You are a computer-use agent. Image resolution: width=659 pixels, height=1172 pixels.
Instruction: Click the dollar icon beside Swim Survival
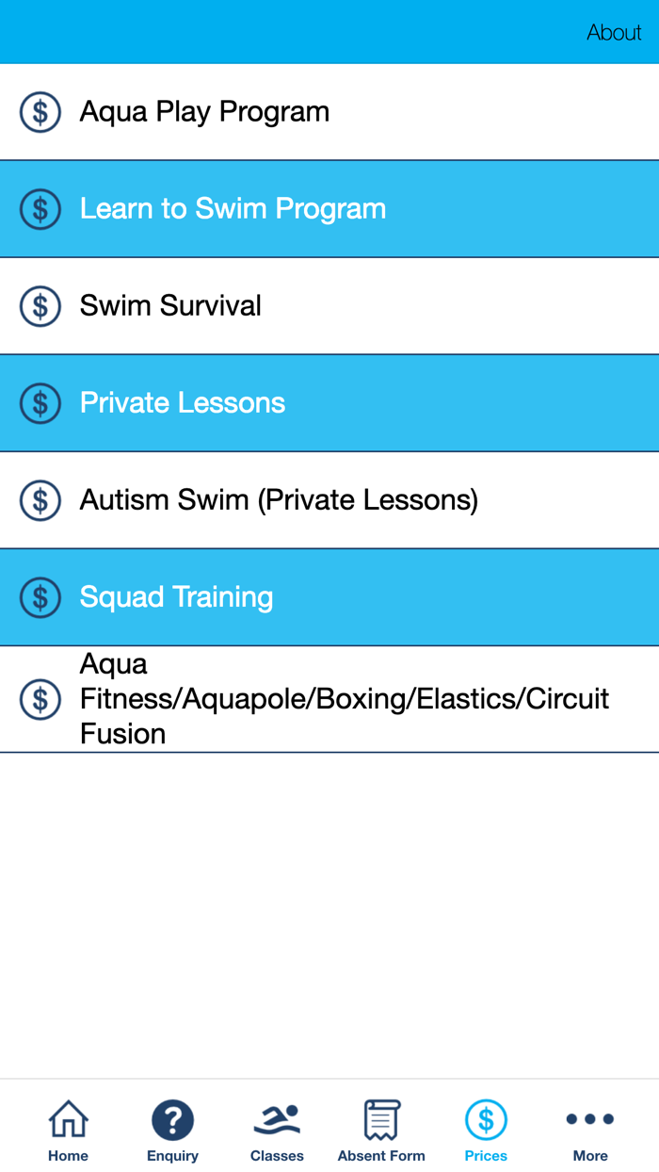pos(40,305)
